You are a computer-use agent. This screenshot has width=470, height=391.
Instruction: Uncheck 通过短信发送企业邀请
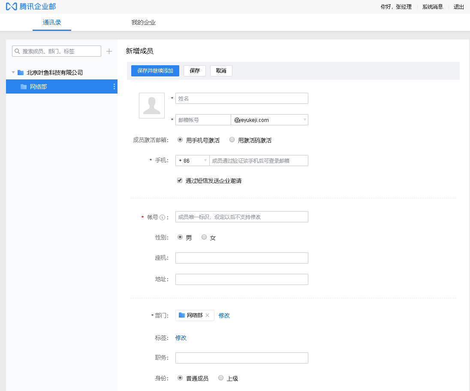[179, 180]
